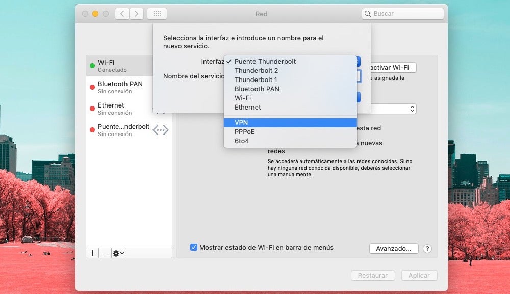
Task: Remove selected service with minus icon
Action: point(105,253)
